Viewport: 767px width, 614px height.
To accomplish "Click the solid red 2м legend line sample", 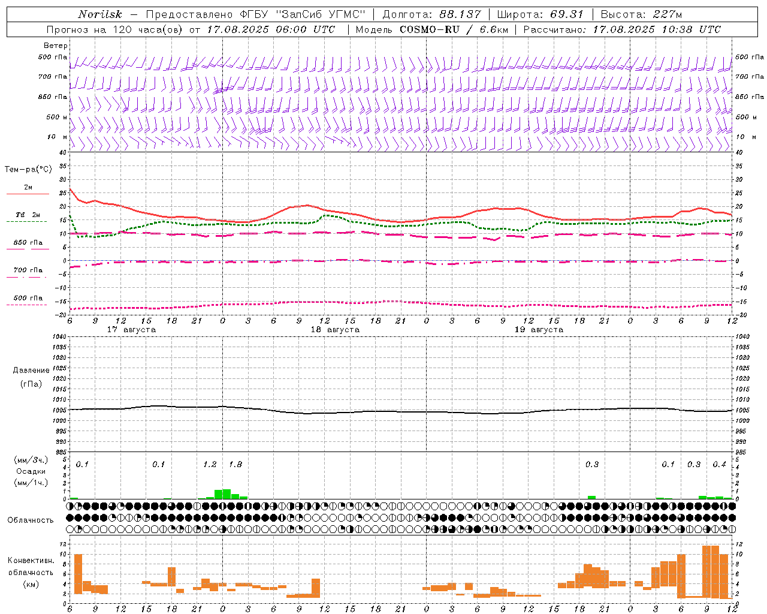I will (28, 194).
